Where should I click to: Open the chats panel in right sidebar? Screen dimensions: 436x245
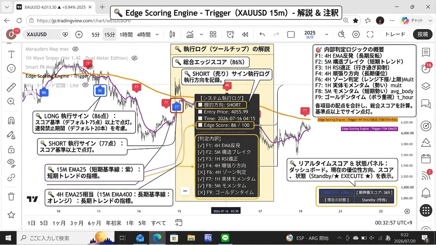tap(426, 104)
